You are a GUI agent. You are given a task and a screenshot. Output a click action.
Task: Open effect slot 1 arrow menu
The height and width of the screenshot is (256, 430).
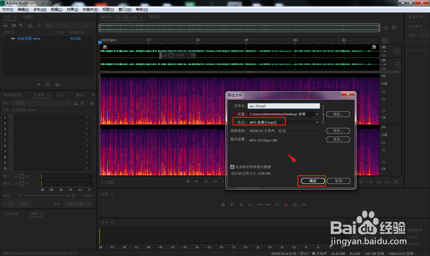[87, 117]
